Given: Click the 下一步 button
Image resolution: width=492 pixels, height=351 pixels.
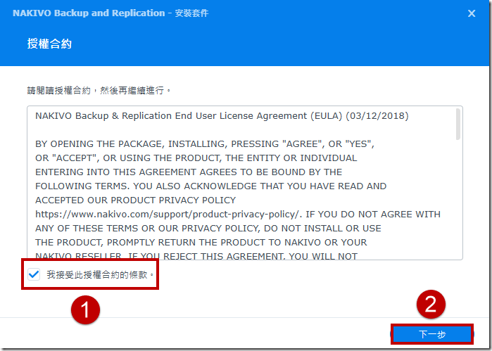Looking at the screenshot, I should coord(432,334).
